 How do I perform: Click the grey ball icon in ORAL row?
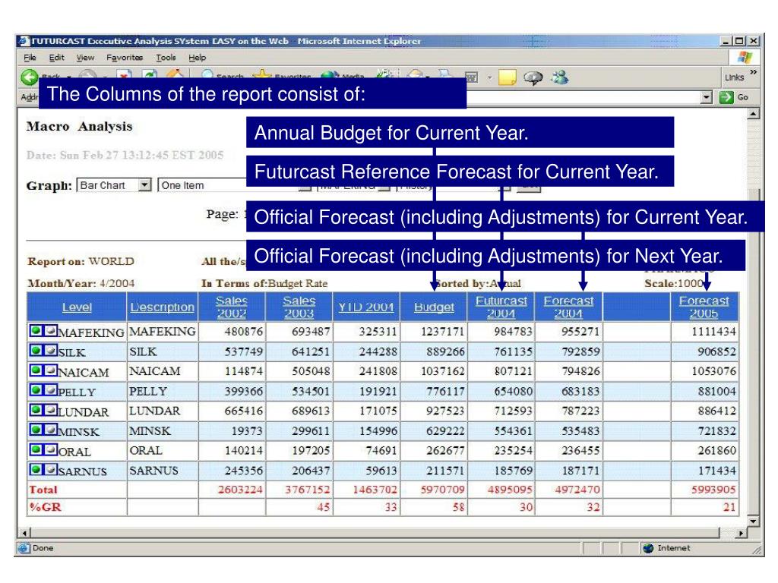[x=51, y=449]
